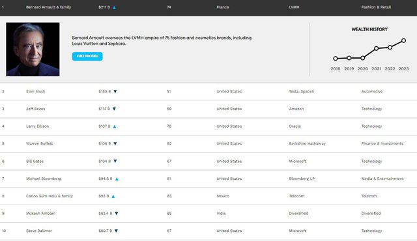Select the 2018 point on wealth history chart

pyautogui.click(x=336, y=59)
